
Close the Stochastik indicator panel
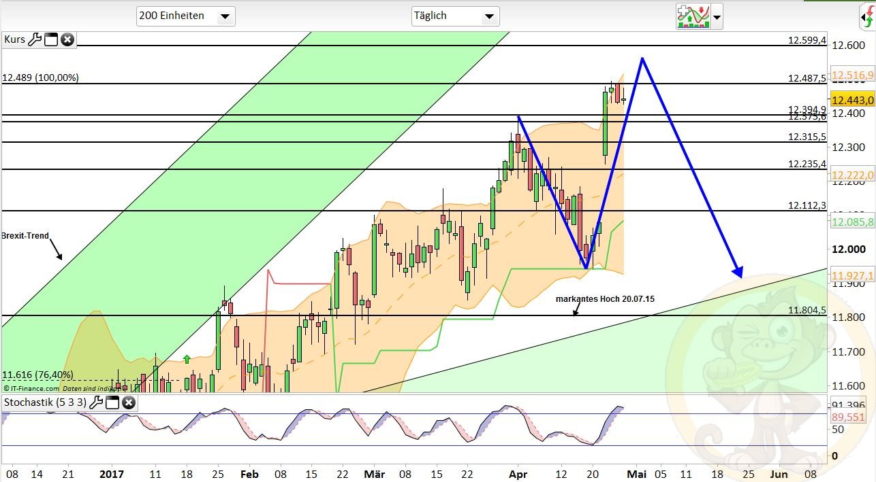tap(128, 402)
